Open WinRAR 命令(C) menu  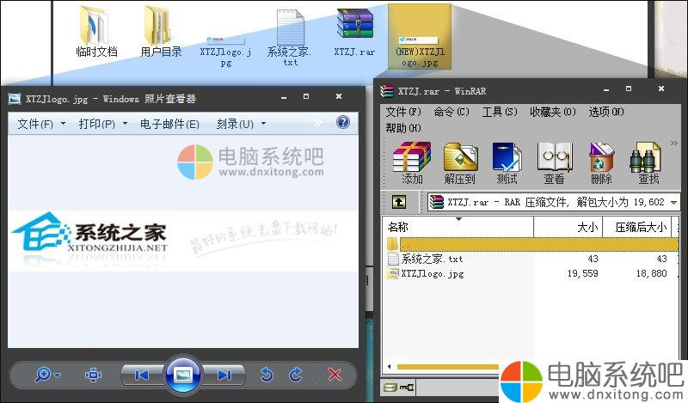[451, 113]
